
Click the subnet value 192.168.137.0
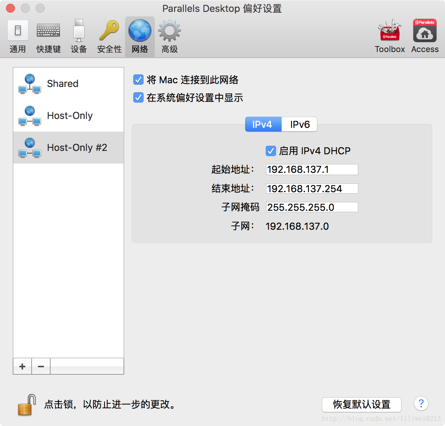pos(297,226)
